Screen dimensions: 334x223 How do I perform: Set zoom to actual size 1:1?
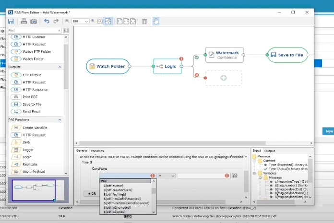119,21
